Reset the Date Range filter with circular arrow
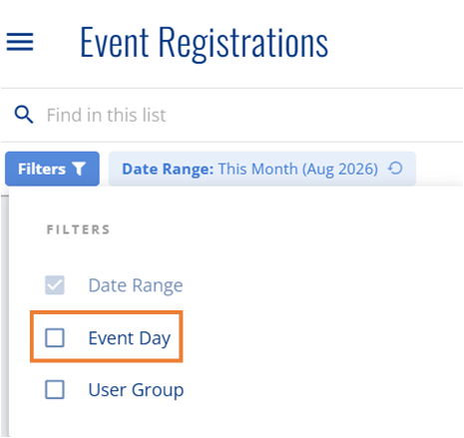 395,169
